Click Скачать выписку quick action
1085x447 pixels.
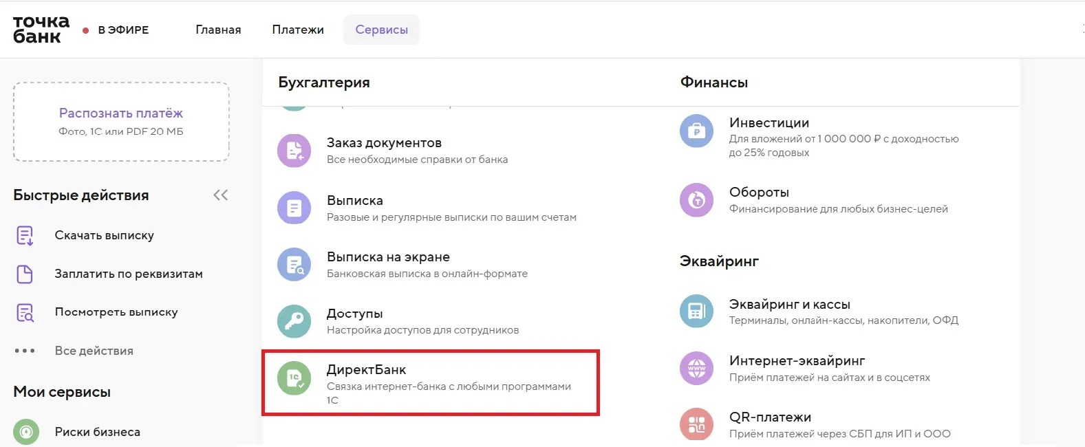(x=104, y=235)
